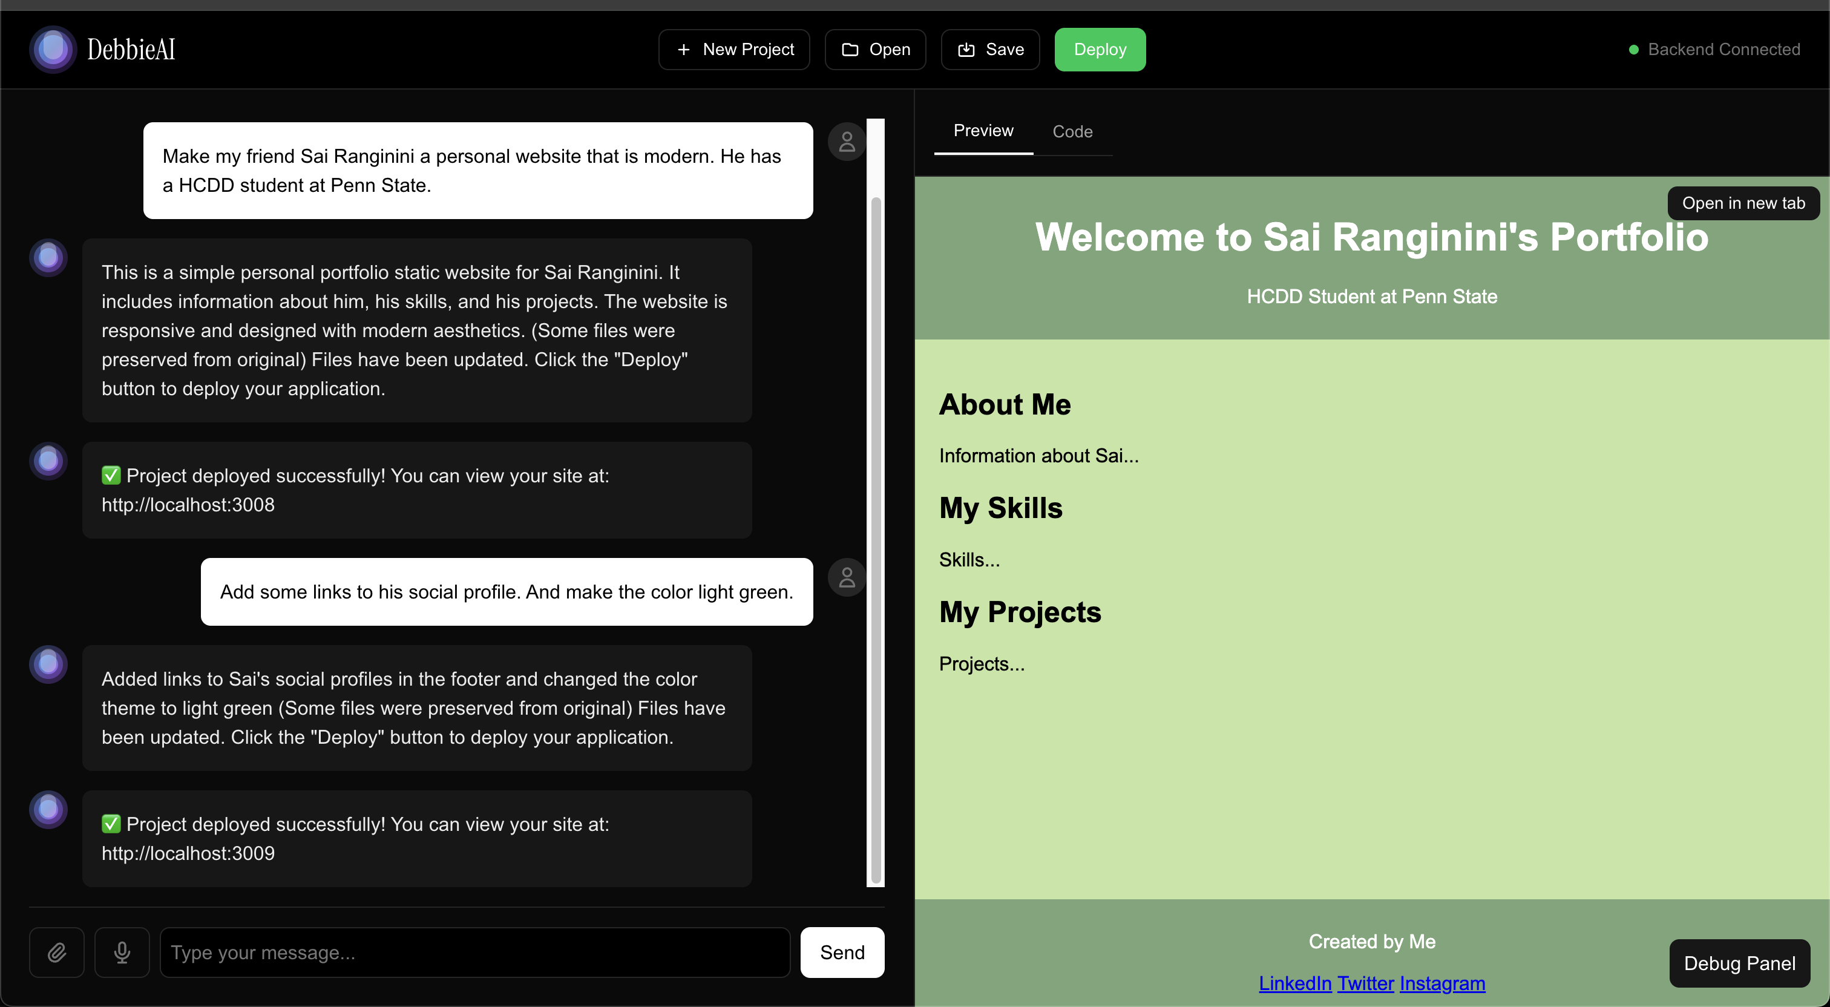Follow the LinkedIn footer link
The width and height of the screenshot is (1830, 1007).
click(1294, 983)
